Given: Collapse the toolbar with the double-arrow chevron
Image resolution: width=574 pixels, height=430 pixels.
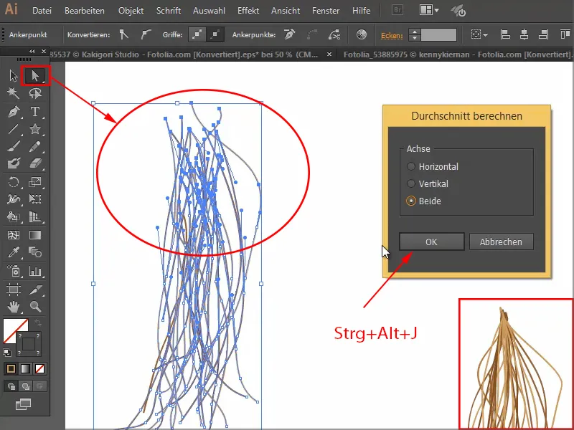Looking at the screenshot, I should click(x=32, y=52).
